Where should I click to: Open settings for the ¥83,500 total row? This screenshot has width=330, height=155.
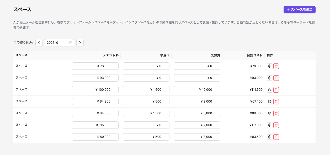coord(269,137)
